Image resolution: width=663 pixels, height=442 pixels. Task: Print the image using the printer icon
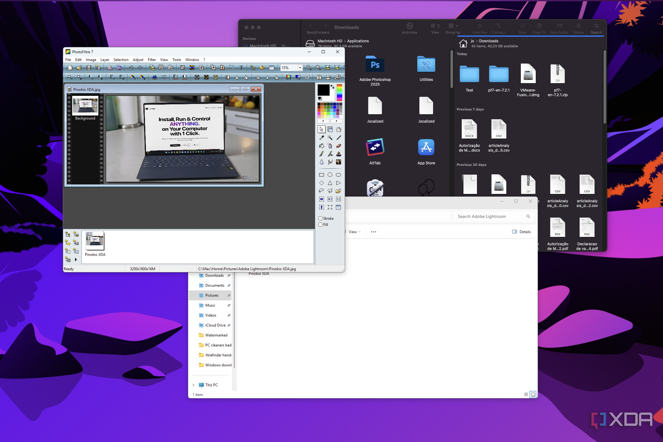110,68
